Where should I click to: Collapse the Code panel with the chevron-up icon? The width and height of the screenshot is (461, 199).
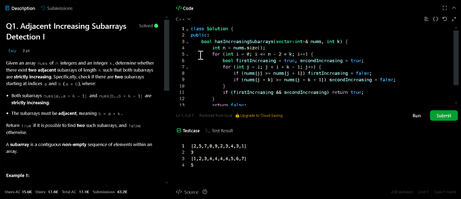[x=454, y=8]
